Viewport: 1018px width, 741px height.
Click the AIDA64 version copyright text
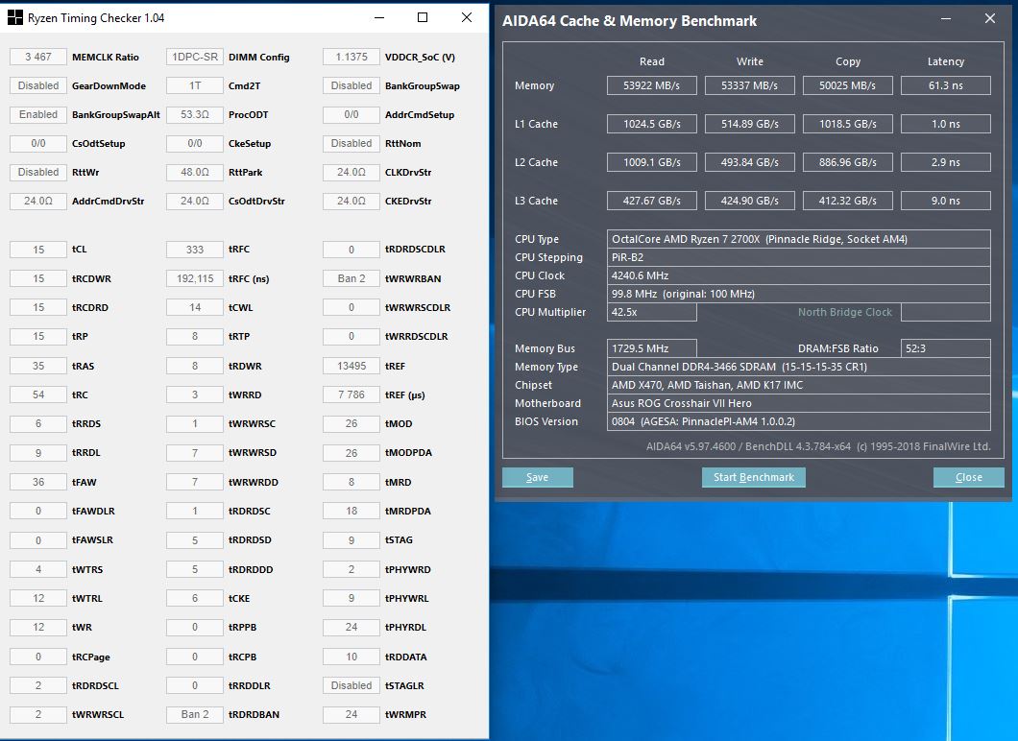tap(818, 446)
